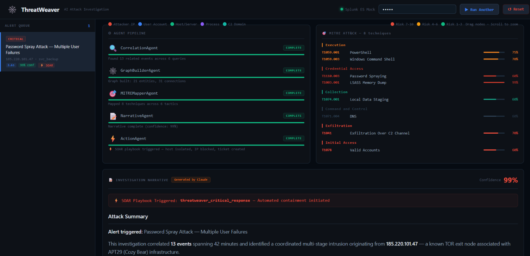Click the ActionAgent COMPLETE status badge
The width and height of the screenshot is (530, 256).
tap(294, 138)
